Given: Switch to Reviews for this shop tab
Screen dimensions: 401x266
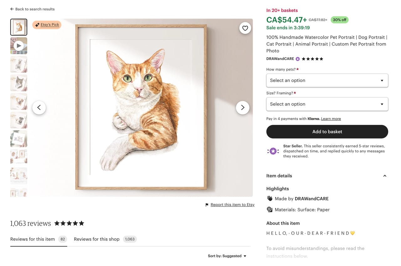Looking at the screenshot, I should pyautogui.click(x=96, y=239).
